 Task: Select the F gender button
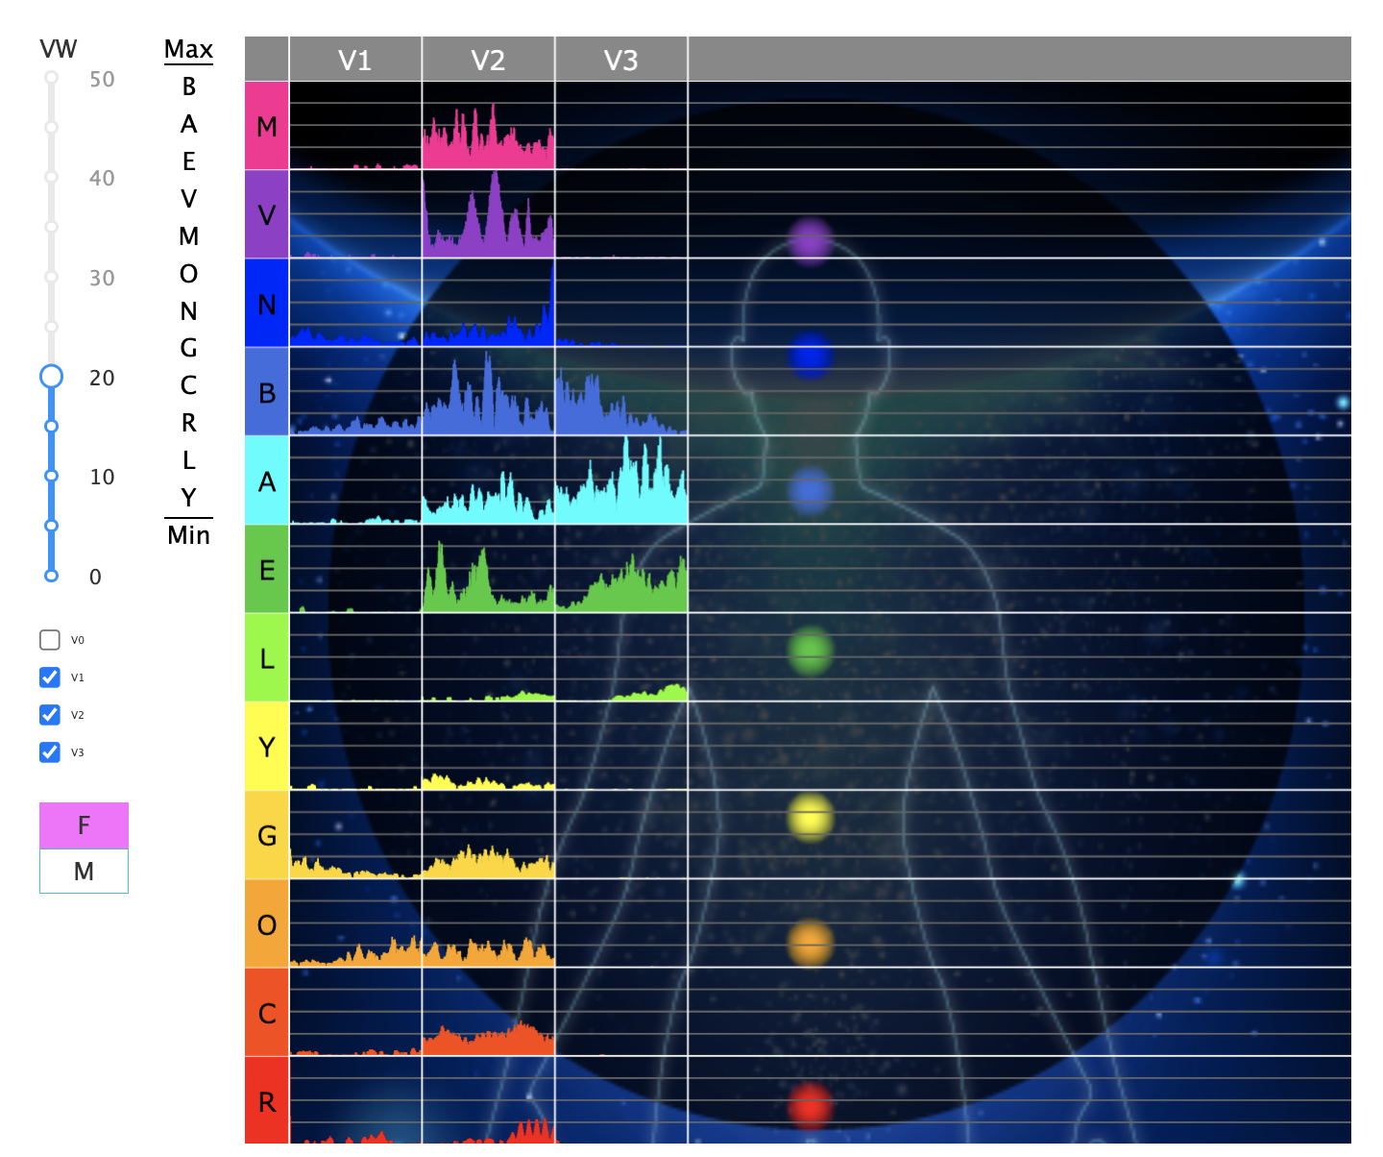(84, 825)
